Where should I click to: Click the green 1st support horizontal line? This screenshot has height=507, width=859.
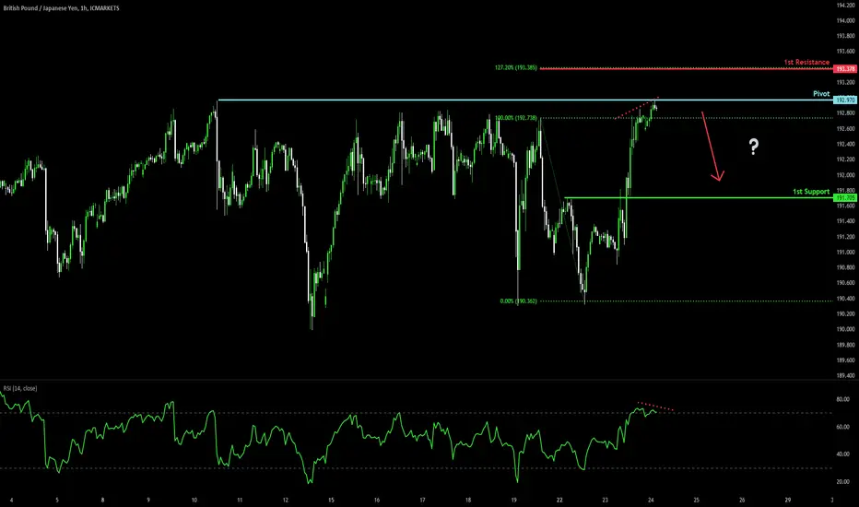point(699,197)
